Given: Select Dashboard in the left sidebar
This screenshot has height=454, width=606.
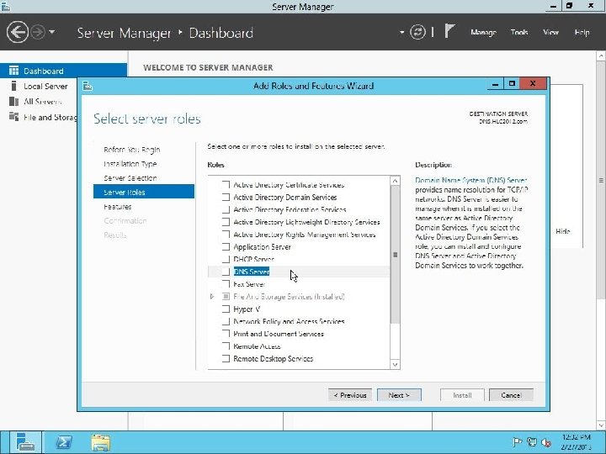Looking at the screenshot, I should click(63, 71).
